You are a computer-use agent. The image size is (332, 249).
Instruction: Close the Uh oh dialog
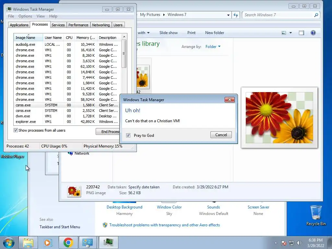[230, 100]
